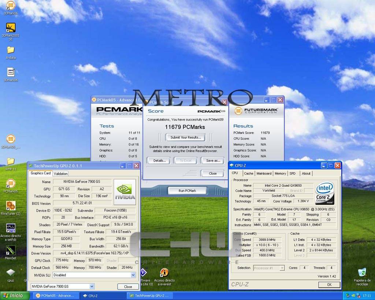This screenshot has width=375, height=300.
Task: Select the TechPowerUp GPU-Z taskbar button
Action: point(149,296)
